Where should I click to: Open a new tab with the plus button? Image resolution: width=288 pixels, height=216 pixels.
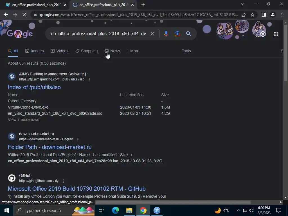(x=143, y=5)
